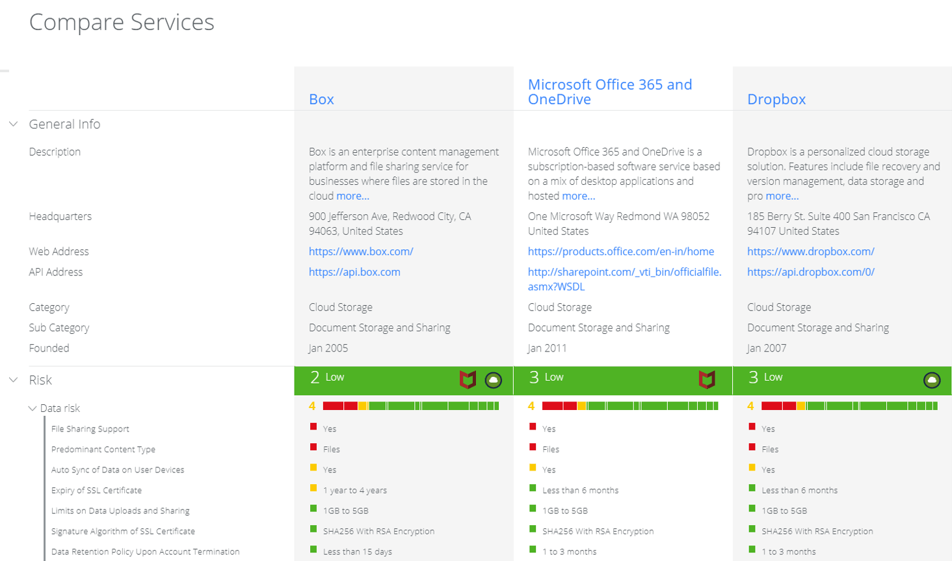Open the Box service title link
The image size is (952, 561).
coord(321,99)
